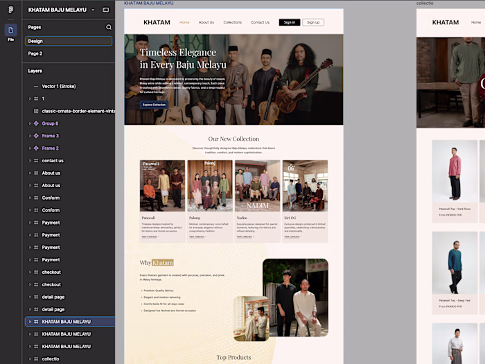Select the Timeless Elegance hero heading
485x364 pixels.
(183, 58)
